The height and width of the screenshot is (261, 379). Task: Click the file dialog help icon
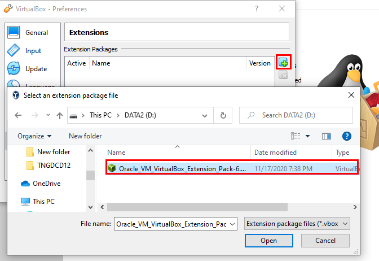tap(347, 136)
